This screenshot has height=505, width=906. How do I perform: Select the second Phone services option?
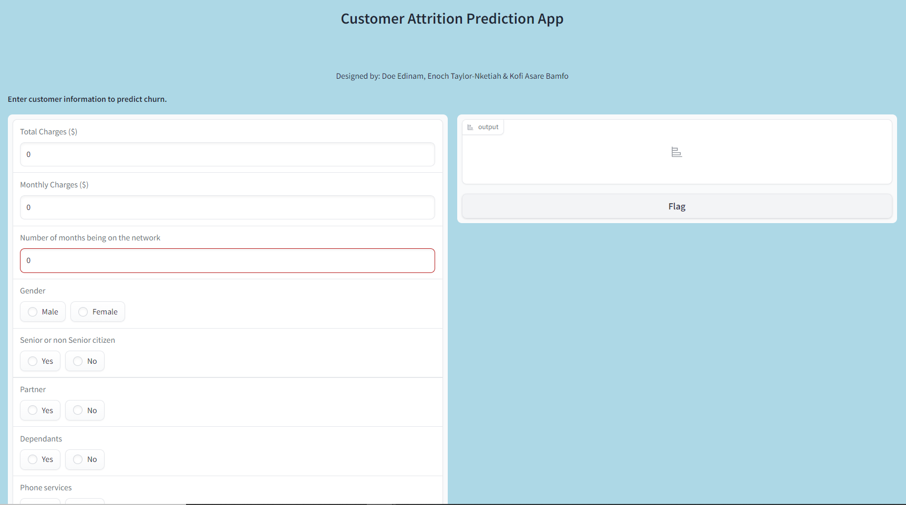pos(85,501)
